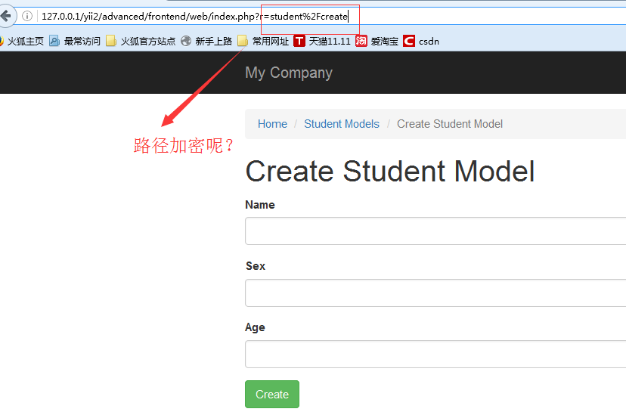Go to Home in breadcrumb

[272, 124]
